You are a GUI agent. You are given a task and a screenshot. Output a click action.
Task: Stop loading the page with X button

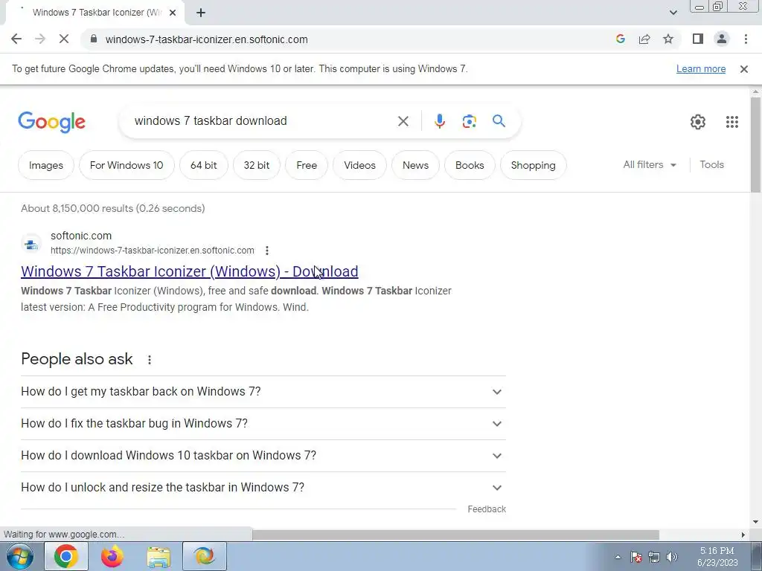coord(64,39)
